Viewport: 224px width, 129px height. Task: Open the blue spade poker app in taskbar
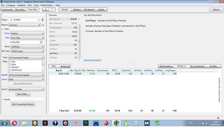coord(96,123)
